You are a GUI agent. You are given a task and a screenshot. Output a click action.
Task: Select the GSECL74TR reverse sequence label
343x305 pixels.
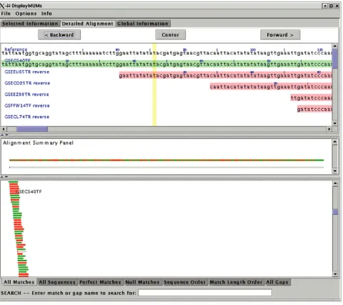[x=27, y=117]
